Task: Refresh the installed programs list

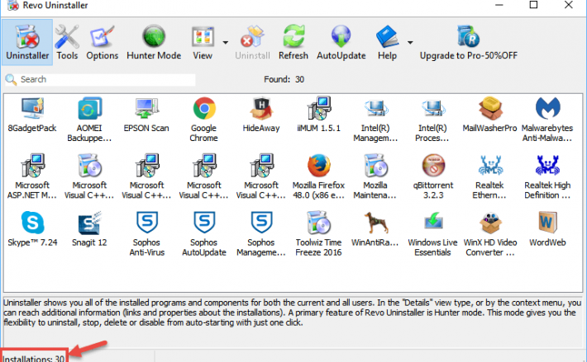Action: click(x=293, y=42)
